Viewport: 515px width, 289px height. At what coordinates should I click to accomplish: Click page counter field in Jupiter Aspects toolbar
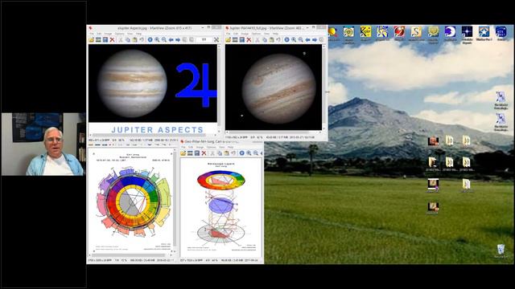click(204, 39)
